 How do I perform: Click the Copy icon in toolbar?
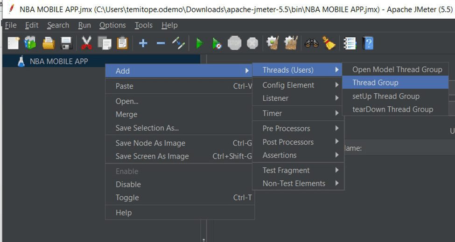[x=105, y=43]
